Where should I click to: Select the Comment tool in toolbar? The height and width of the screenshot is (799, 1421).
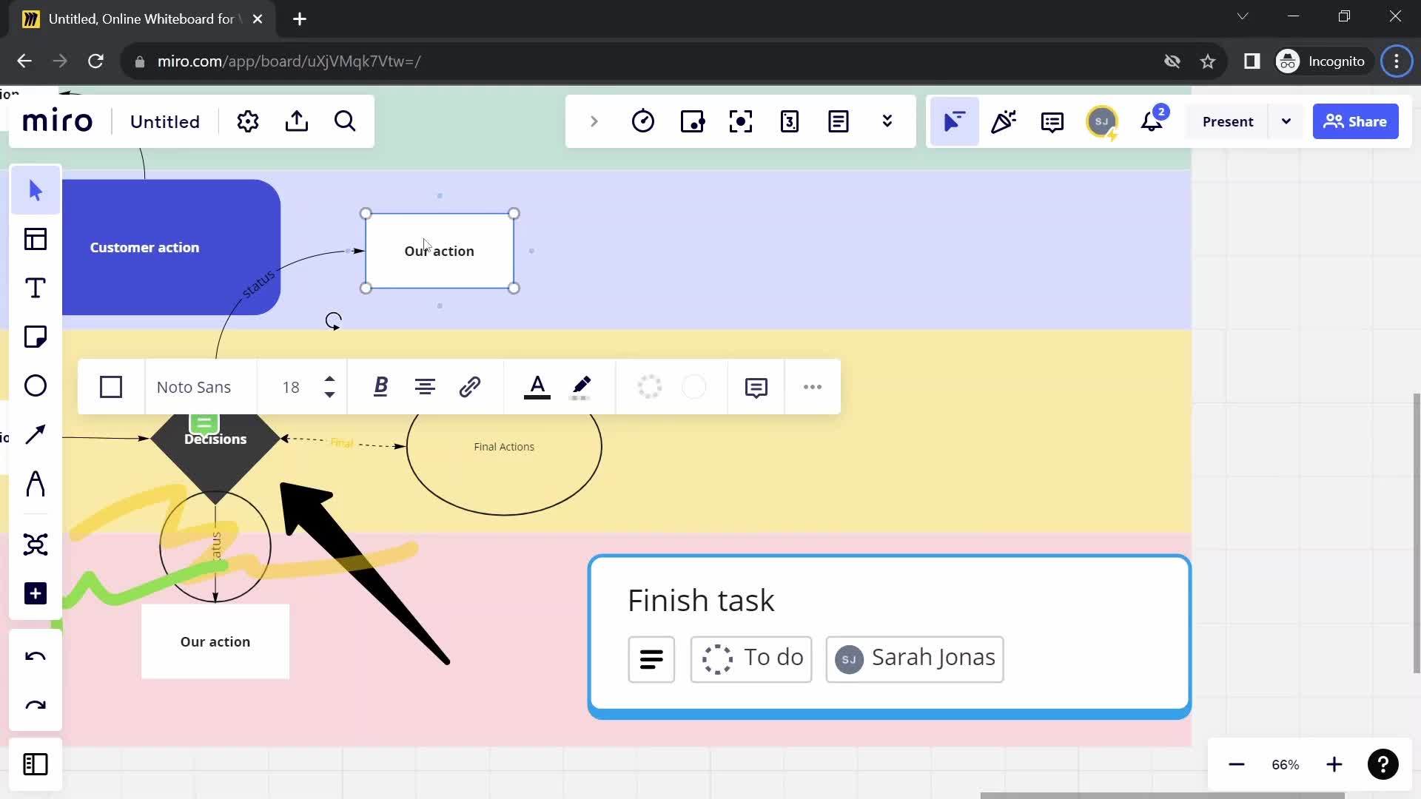click(x=1053, y=121)
